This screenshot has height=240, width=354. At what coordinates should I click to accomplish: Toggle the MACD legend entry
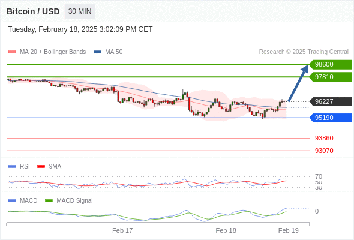point(23,200)
